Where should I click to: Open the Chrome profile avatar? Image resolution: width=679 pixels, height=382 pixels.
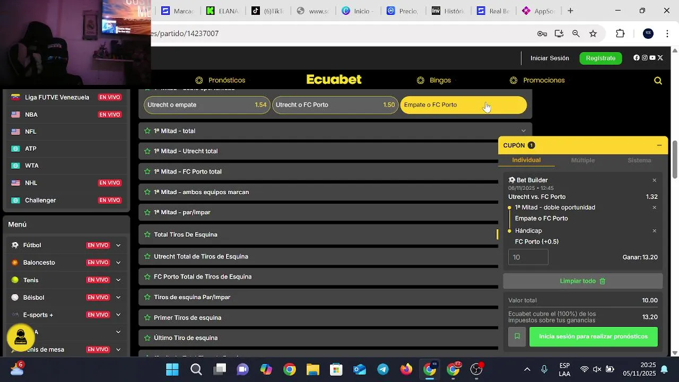(x=648, y=33)
